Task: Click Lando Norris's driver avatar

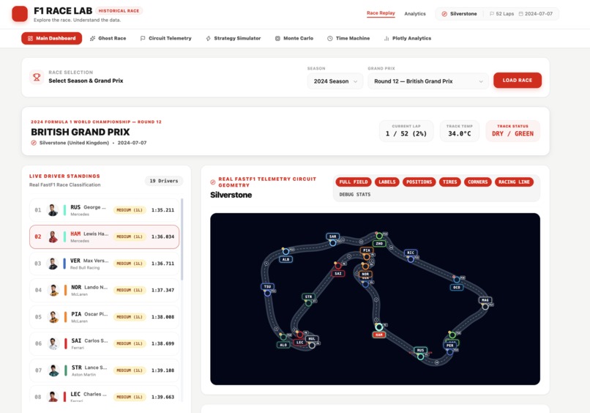Action: 53,290
